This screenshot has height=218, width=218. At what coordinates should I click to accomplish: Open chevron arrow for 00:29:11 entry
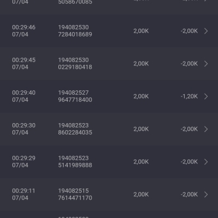tap(206, 195)
